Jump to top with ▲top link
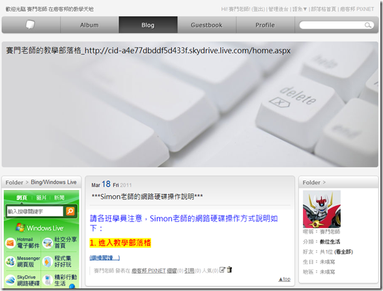 click(284, 279)
